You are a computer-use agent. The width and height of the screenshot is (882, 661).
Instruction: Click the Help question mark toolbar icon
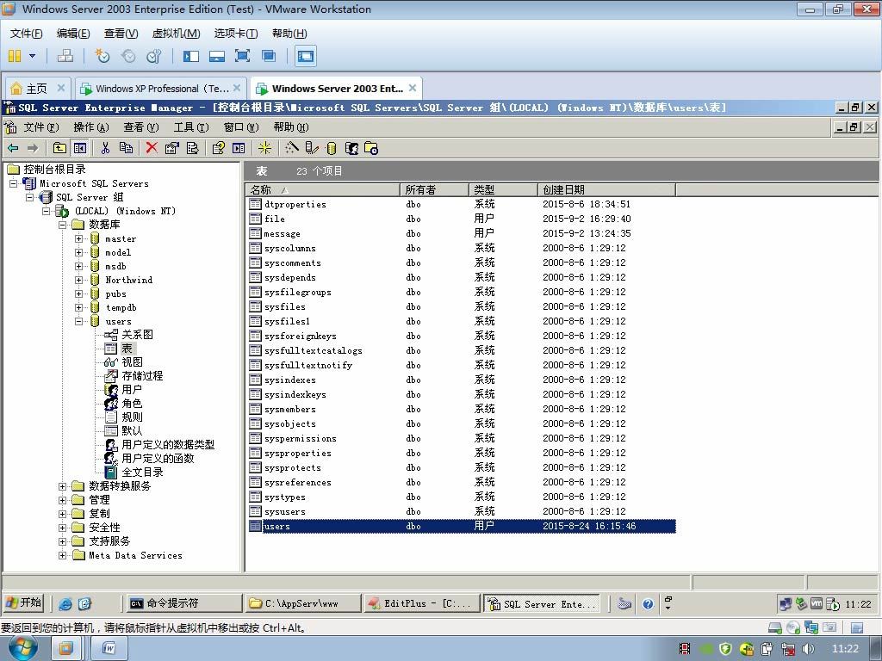tap(218, 148)
